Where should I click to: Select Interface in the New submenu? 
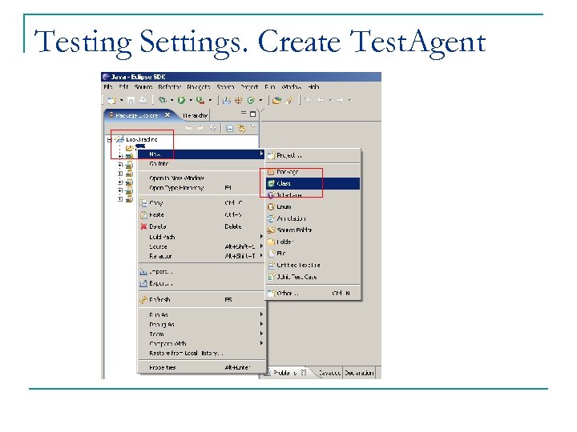pyautogui.click(x=313, y=195)
